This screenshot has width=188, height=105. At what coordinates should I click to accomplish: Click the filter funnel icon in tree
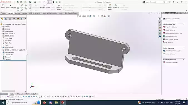[2, 22]
